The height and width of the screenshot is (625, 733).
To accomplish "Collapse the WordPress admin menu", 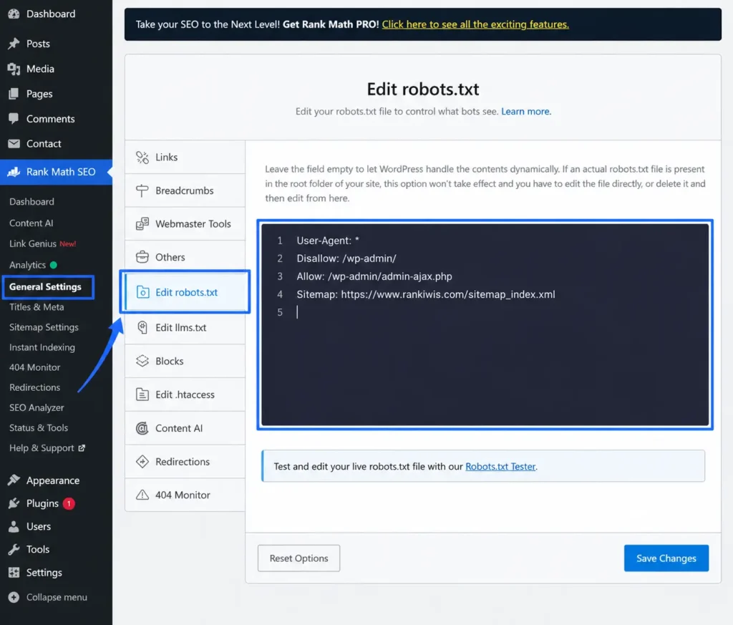I will [x=48, y=597].
